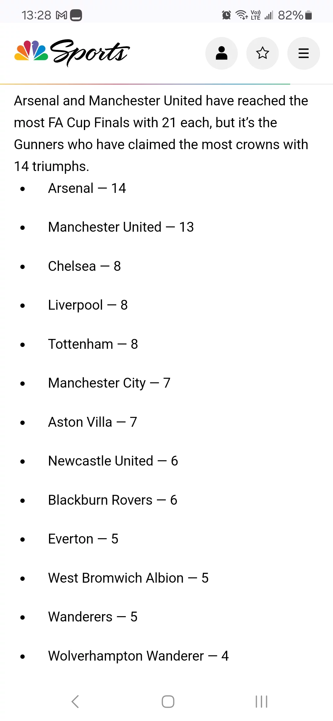Tap the clock showing 13:28
333x721 pixels.
[36, 15]
